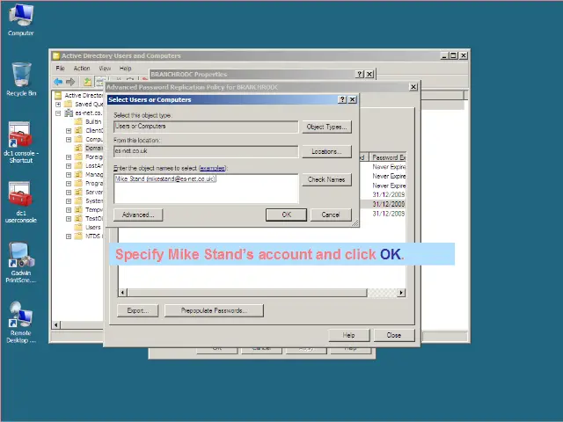Click the Check Names button
The width and height of the screenshot is (563, 422).
click(x=326, y=179)
